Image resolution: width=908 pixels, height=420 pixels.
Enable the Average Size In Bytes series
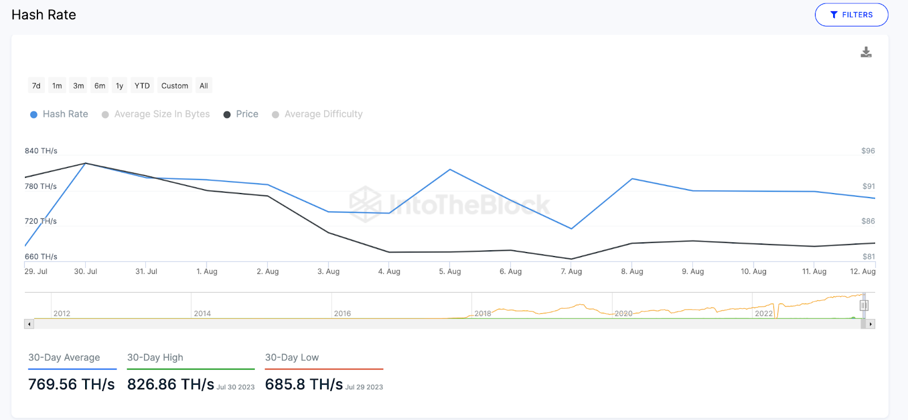155,114
